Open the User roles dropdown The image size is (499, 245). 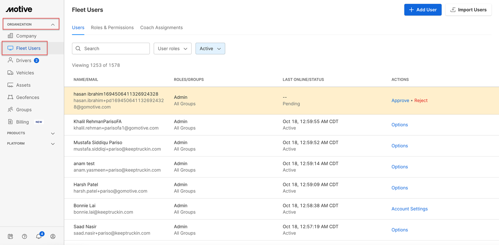(173, 48)
